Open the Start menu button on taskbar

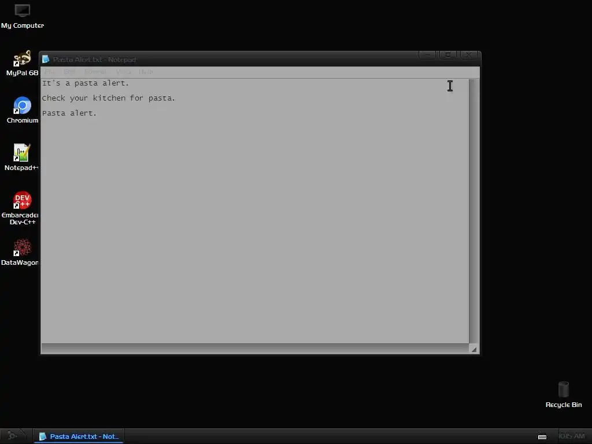13,436
